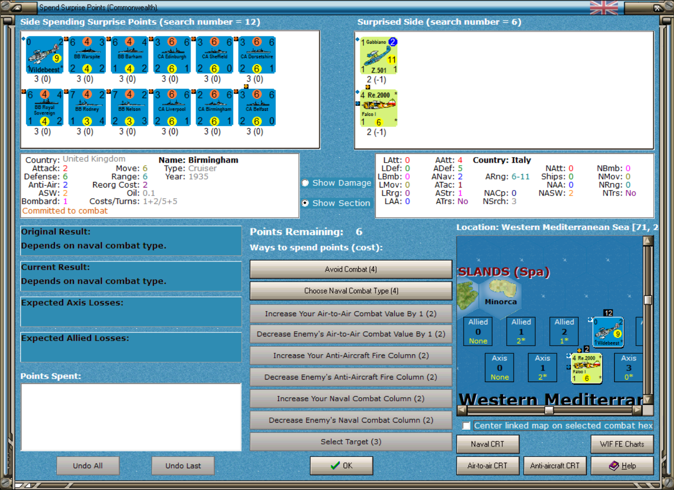Click Select Target (3) option
Image resolution: width=674 pixels, height=490 pixels.
coord(351,442)
